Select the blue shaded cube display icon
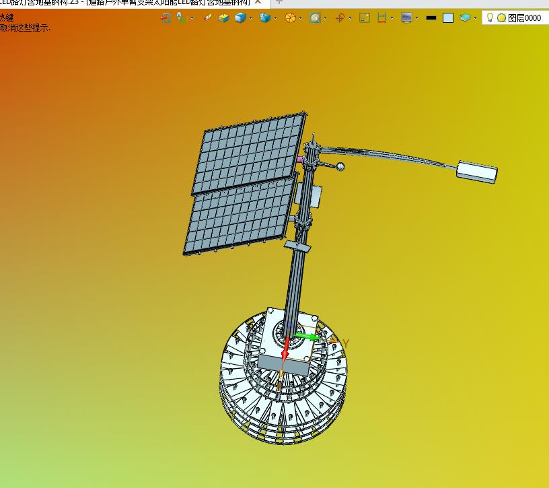The height and width of the screenshot is (488, 549). (240, 18)
